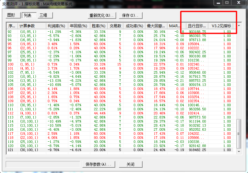248x173 pixels.
Task: Click the 重新优化(R) button
Action: tap(102, 15)
